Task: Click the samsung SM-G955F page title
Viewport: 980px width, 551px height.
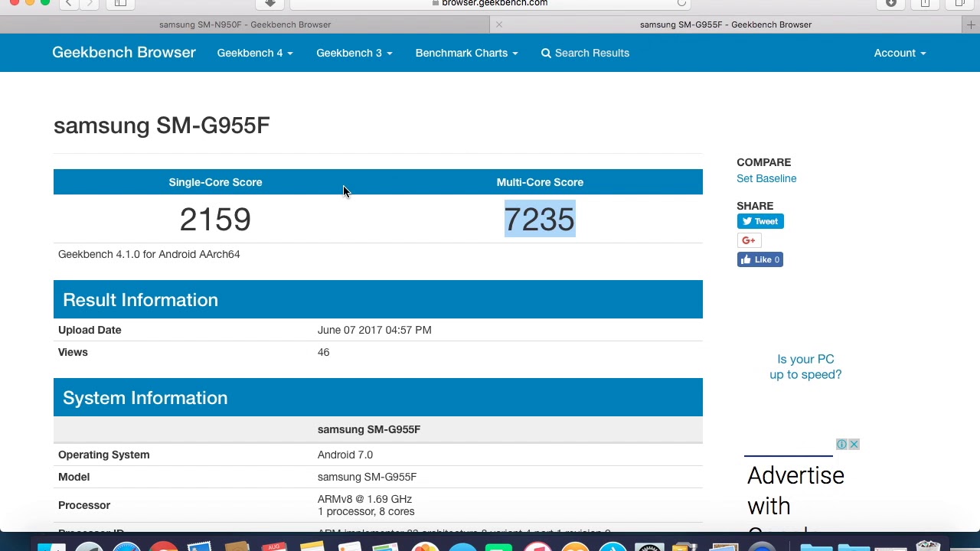Action: [162, 126]
